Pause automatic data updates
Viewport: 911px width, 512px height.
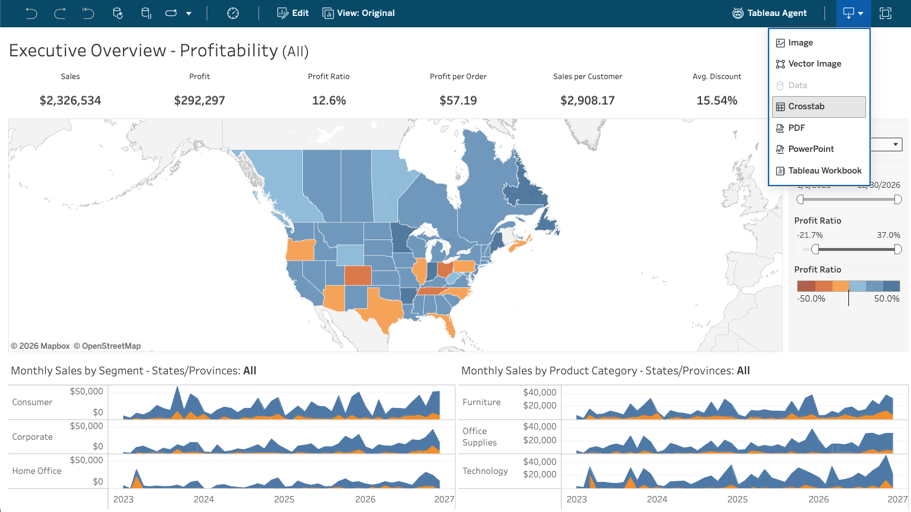(x=146, y=13)
